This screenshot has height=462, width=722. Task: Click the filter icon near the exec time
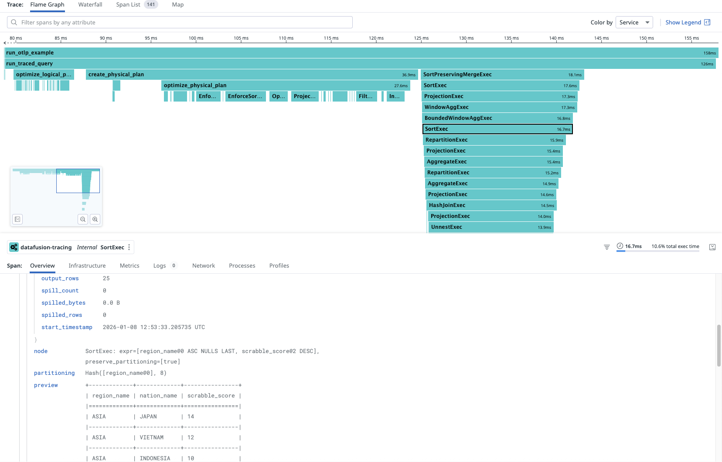tap(606, 247)
